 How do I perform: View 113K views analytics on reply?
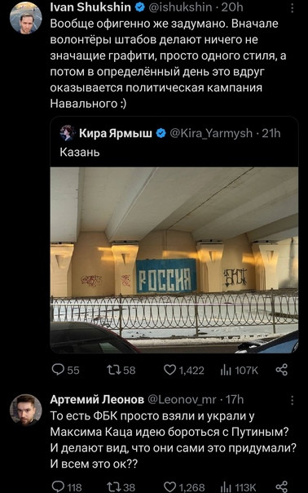point(238,486)
